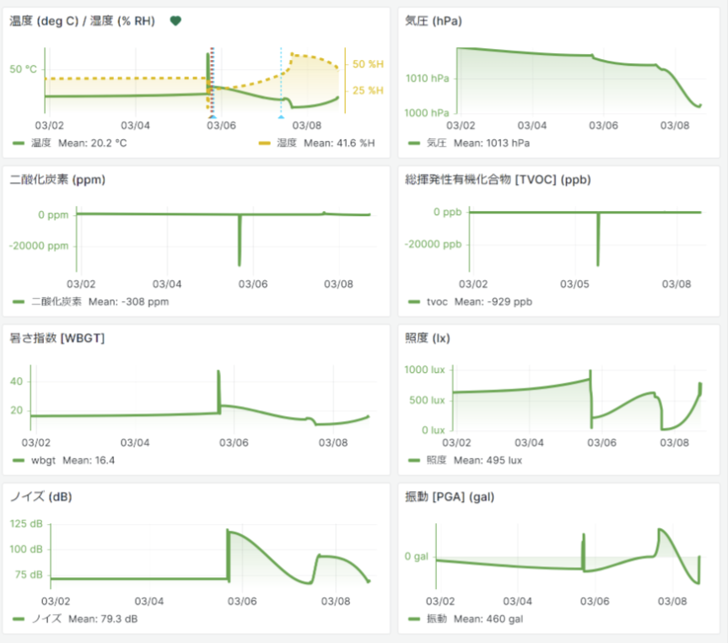Click the 暑さ指数 [WBGT] panel title
The width and height of the screenshot is (728, 643).
pos(57,338)
